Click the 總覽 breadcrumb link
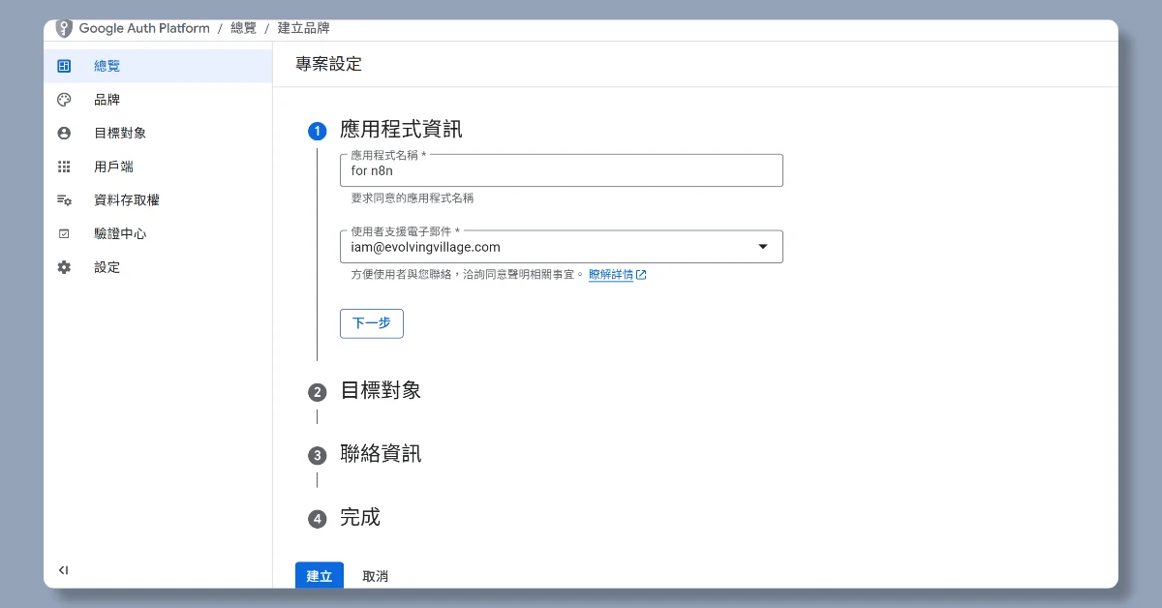 [244, 29]
